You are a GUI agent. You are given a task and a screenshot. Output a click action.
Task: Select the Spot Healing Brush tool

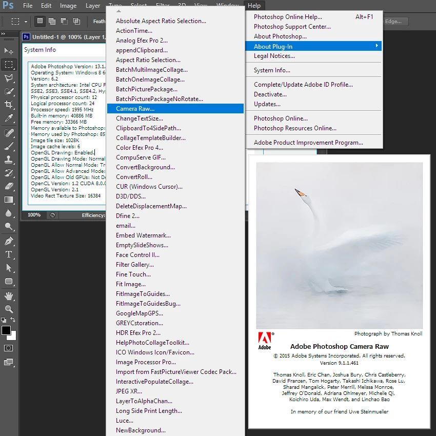click(9, 133)
